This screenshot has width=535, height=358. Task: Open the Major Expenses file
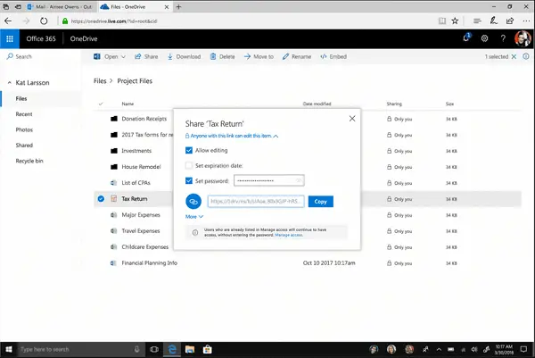coord(141,215)
